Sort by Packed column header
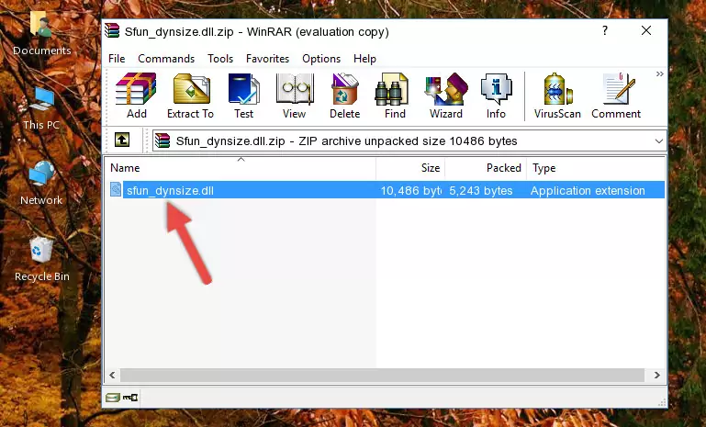 pyautogui.click(x=486, y=168)
